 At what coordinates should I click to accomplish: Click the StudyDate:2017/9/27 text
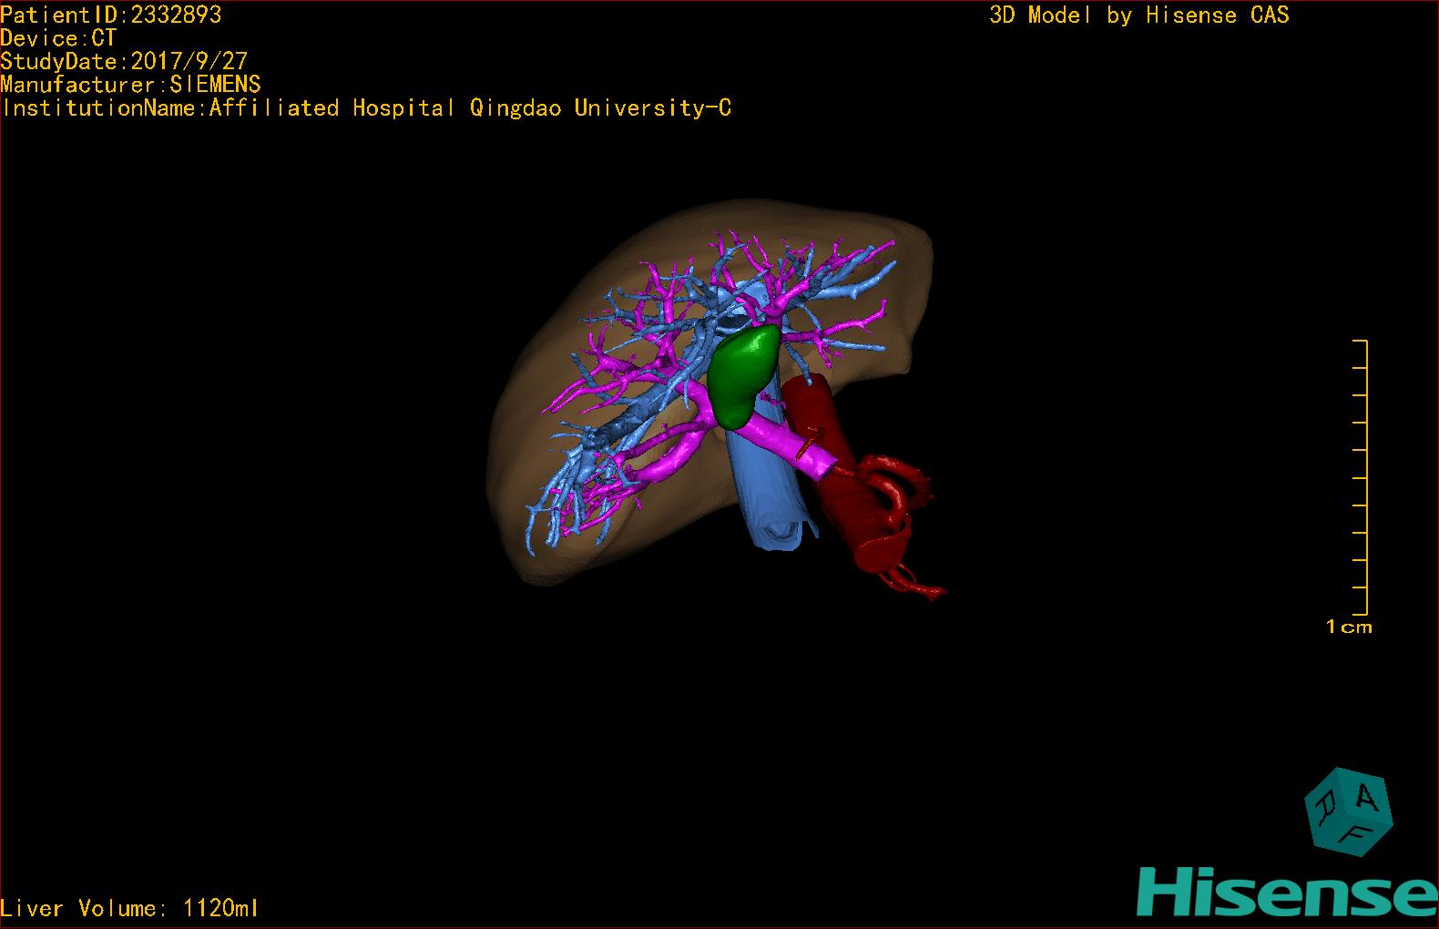pos(124,61)
